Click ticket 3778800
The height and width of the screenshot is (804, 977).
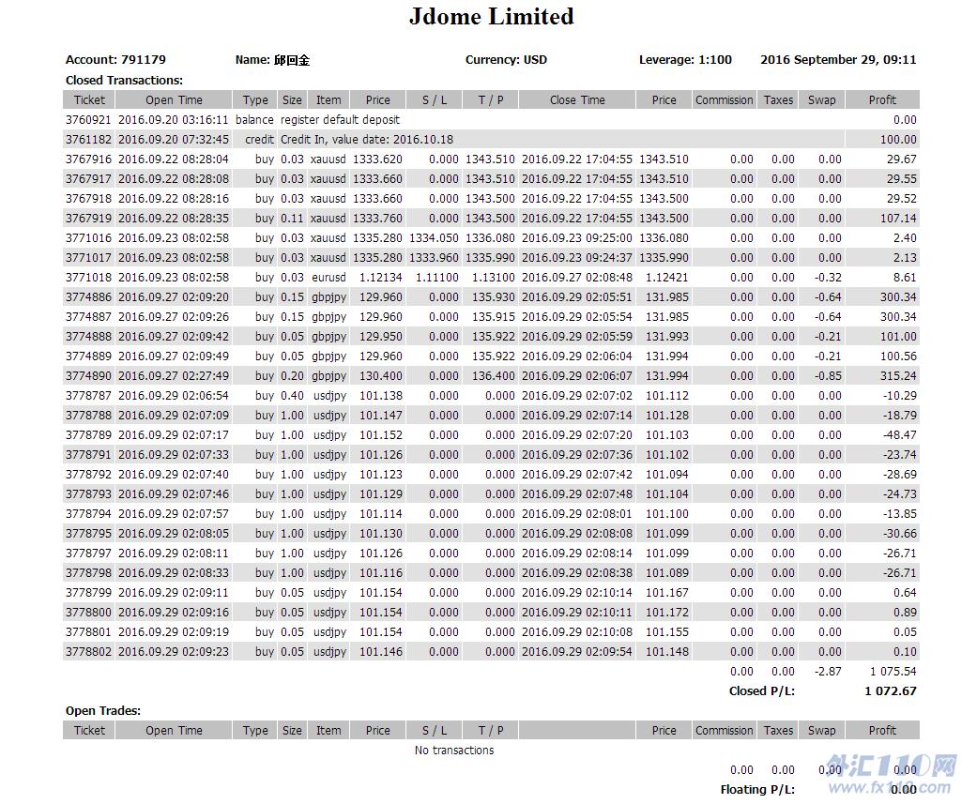88,613
